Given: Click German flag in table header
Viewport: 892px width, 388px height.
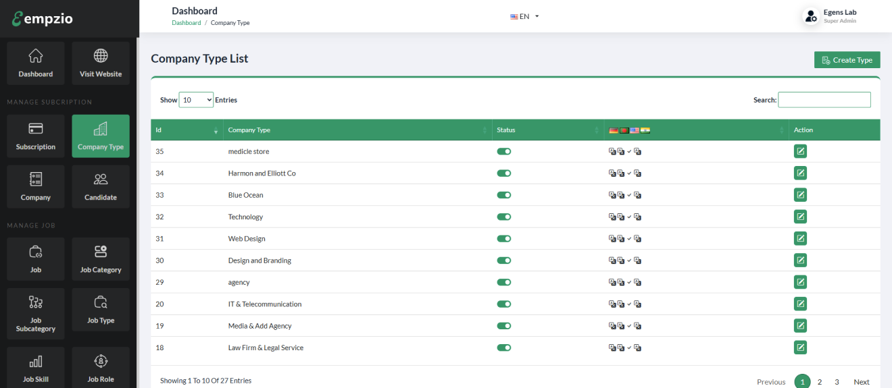Looking at the screenshot, I should [x=614, y=130].
